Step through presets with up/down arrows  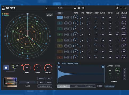46,8
